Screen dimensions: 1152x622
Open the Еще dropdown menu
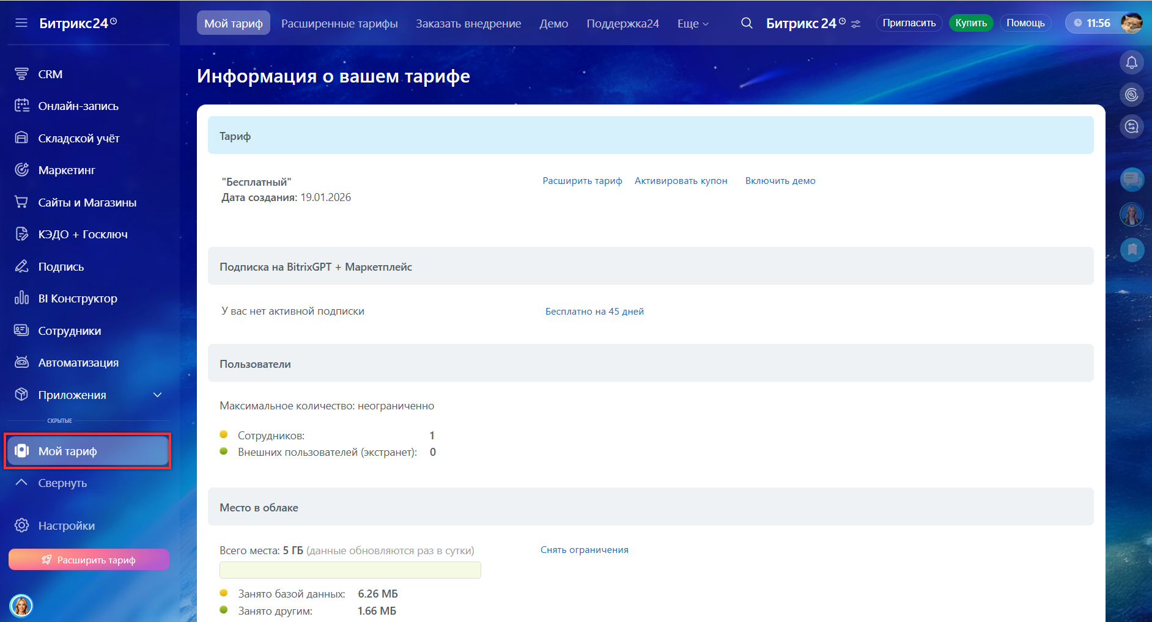pyautogui.click(x=692, y=23)
